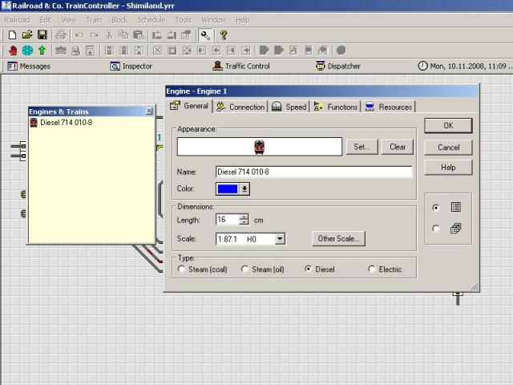Click the Redo arrow icon

pos(95,35)
